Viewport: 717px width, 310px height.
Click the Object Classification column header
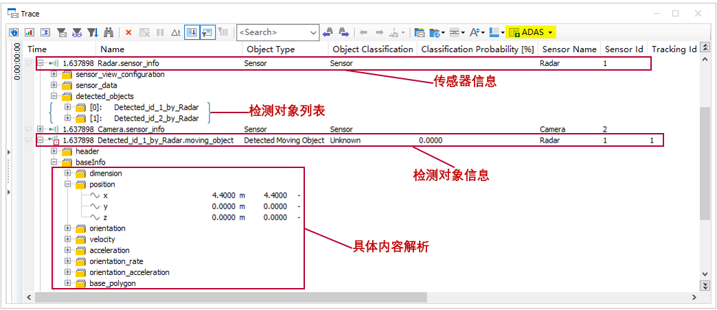(372, 49)
